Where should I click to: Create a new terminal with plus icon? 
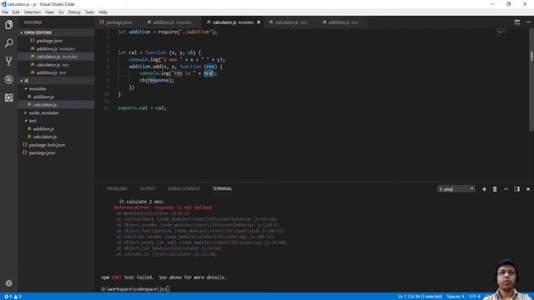point(484,189)
